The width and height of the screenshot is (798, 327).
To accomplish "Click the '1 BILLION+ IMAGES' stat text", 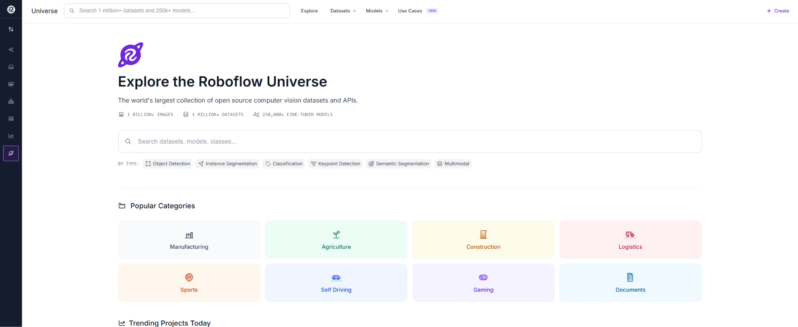I will (150, 114).
